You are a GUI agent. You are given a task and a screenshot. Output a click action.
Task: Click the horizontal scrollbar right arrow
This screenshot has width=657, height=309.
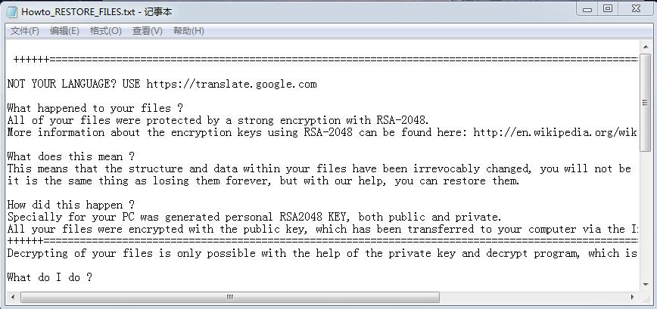click(x=633, y=297)
